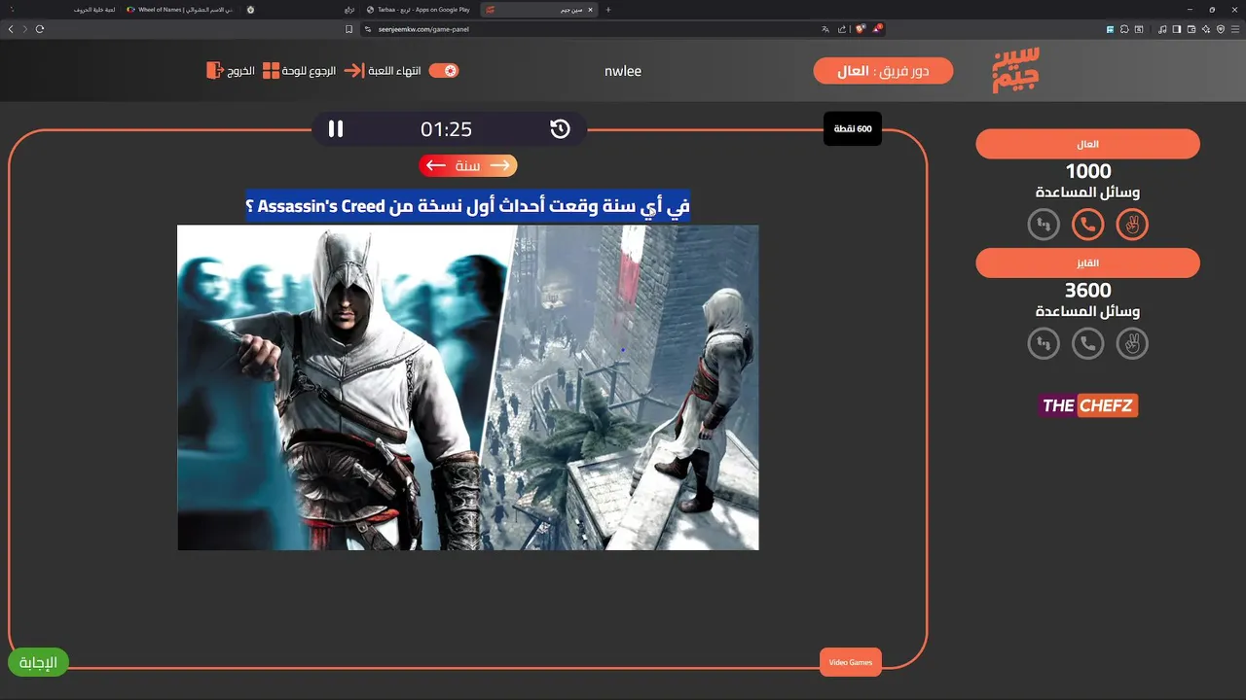This screenshot has width=1246, height=700.
Task: Toggle the orange switch beside انتهاء اللعبة
Action: click(444, 71)
